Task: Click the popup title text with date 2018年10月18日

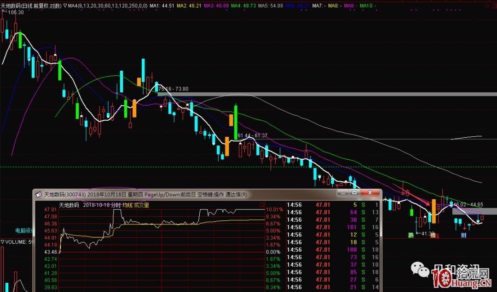Action: (145, 194)
